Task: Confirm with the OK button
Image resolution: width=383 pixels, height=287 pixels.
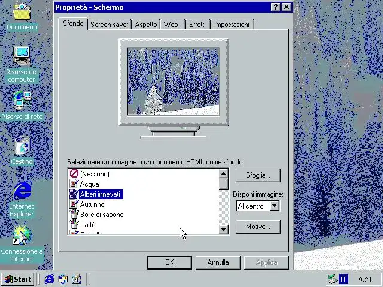Action: click(x=169, y=262)
